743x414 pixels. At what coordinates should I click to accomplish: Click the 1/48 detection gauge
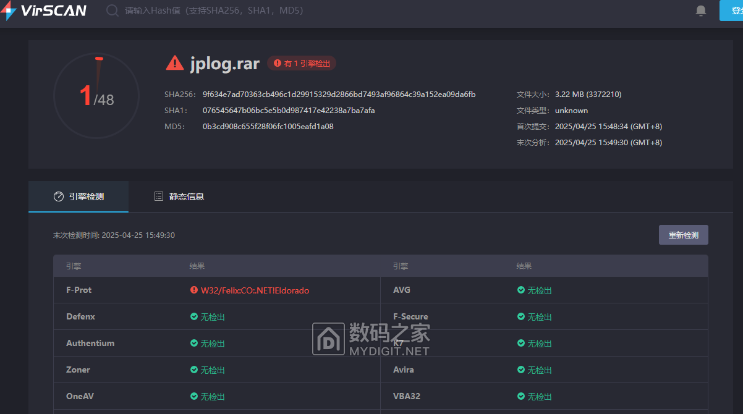pyautogui.click(x=96, y=96)
